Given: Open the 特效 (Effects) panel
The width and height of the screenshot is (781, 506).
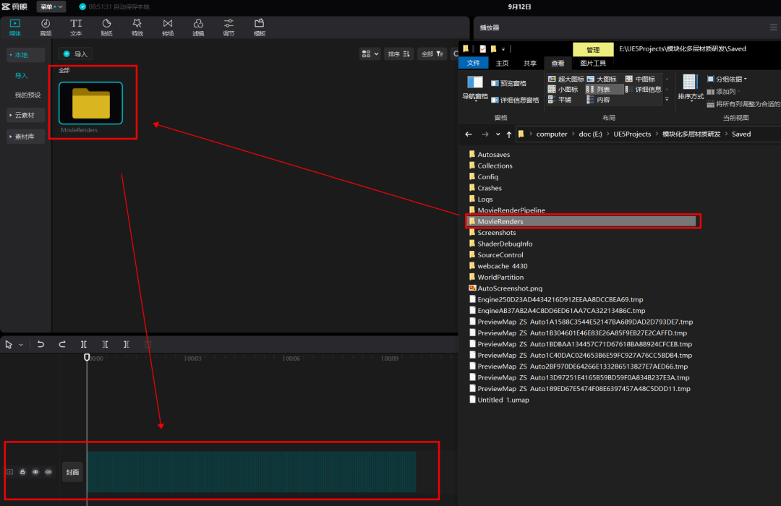Looking at the screenshot, I should [137, 27].
